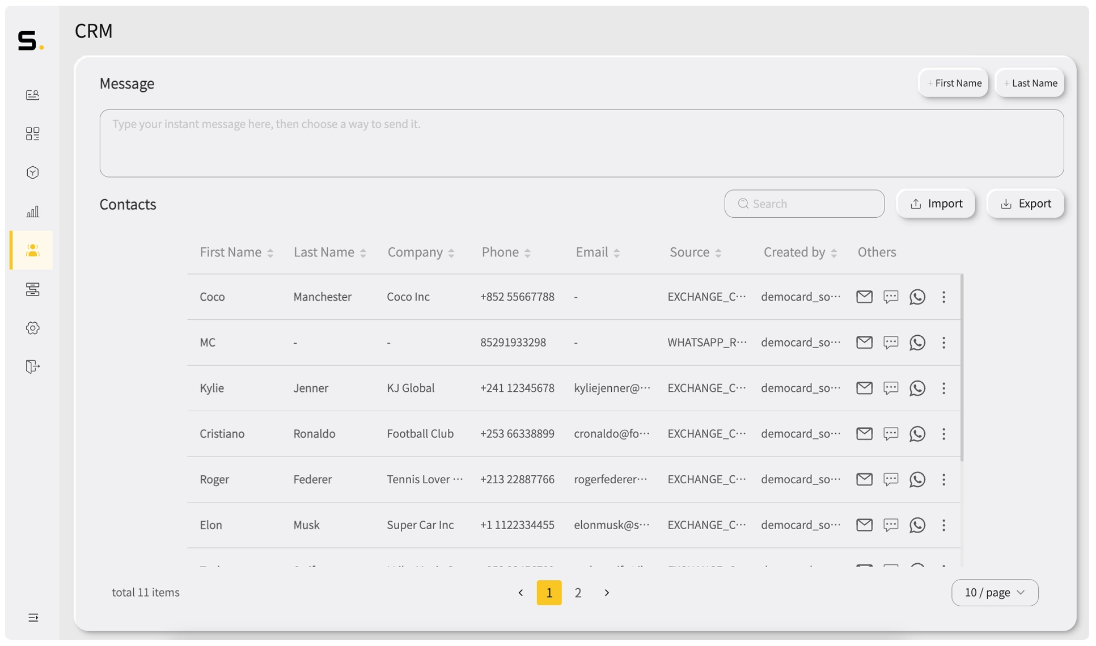Viewport: 1096px width, 646px height.
Task: Collapse the sidebar with the bottom arrow
Action: pos(32,618)
